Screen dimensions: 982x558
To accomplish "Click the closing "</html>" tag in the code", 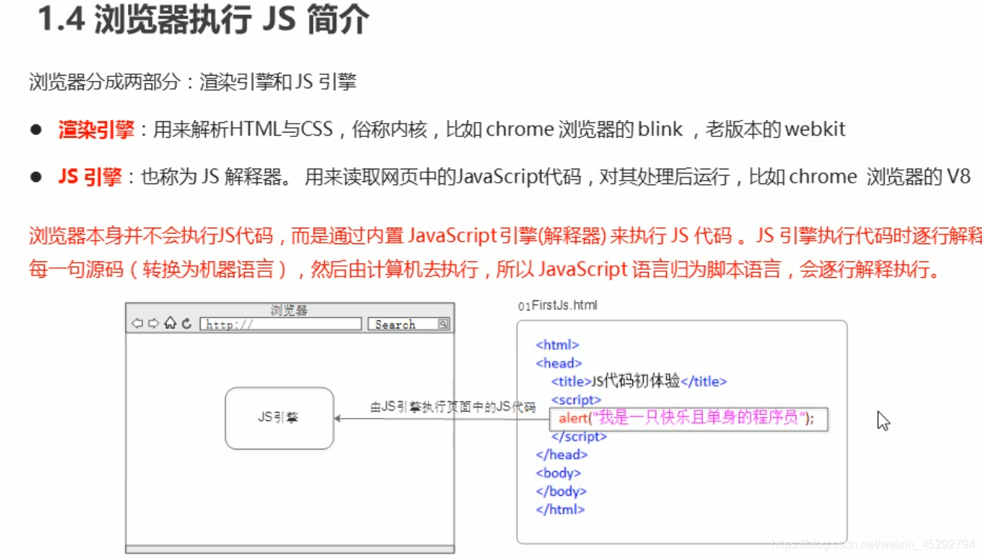I will click(561, 510).
